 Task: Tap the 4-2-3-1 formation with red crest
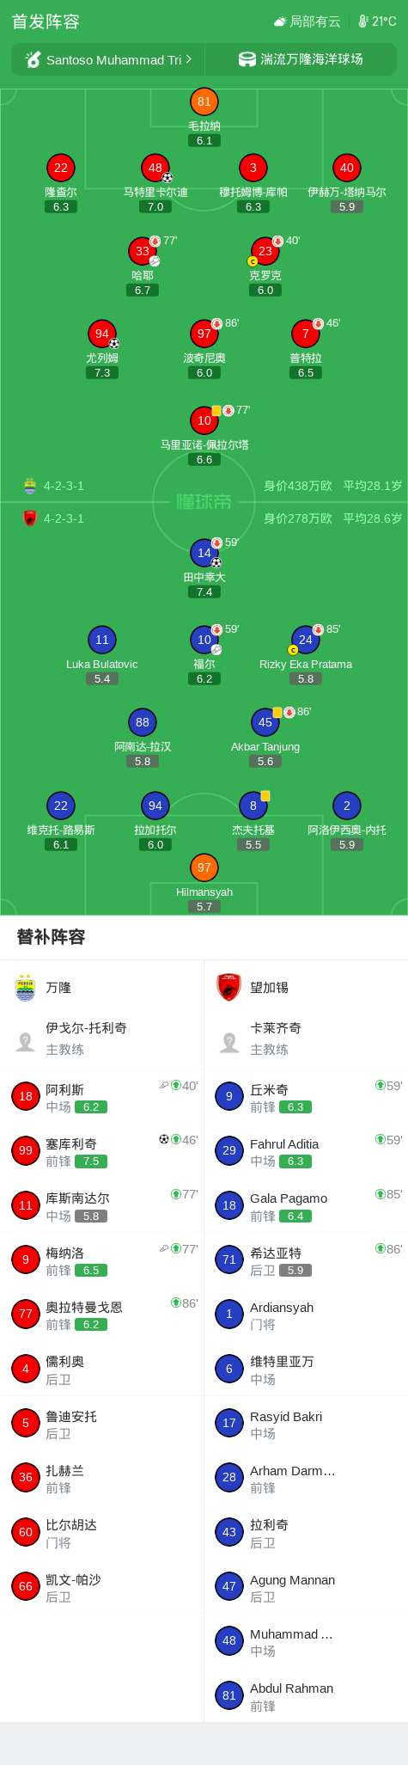pyautogui.click(x=53, y=518)
